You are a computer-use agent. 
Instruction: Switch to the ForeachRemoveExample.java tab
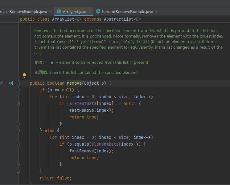23,12
